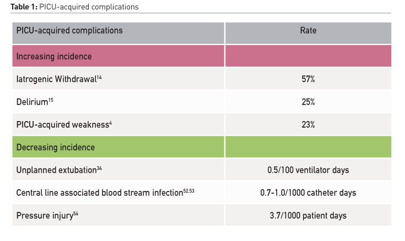
Task: Click the 25% rate value
Action: pos(308,102)
